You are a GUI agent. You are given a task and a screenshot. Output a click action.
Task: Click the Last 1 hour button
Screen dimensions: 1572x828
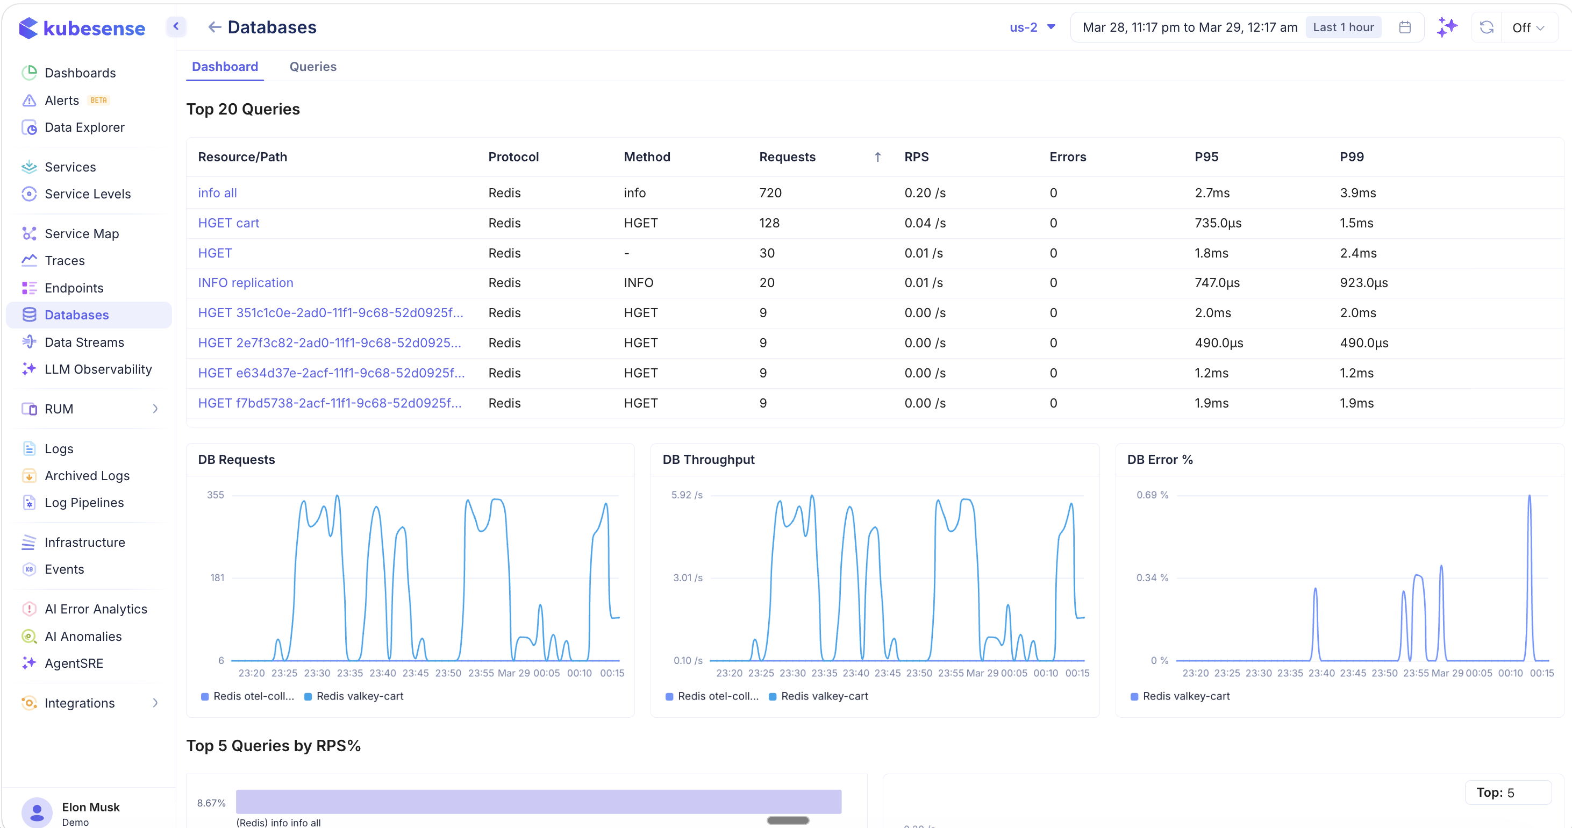(x=1342, y=27)
